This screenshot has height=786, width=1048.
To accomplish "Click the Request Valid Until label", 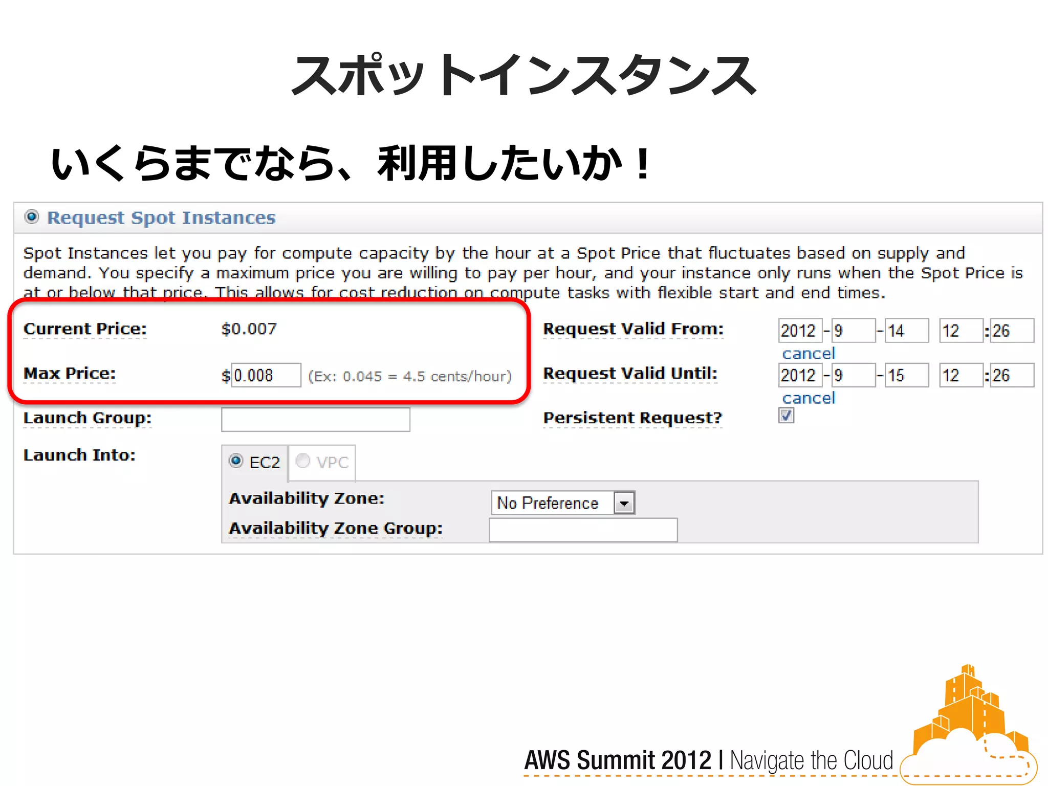I will pos(630,373).
